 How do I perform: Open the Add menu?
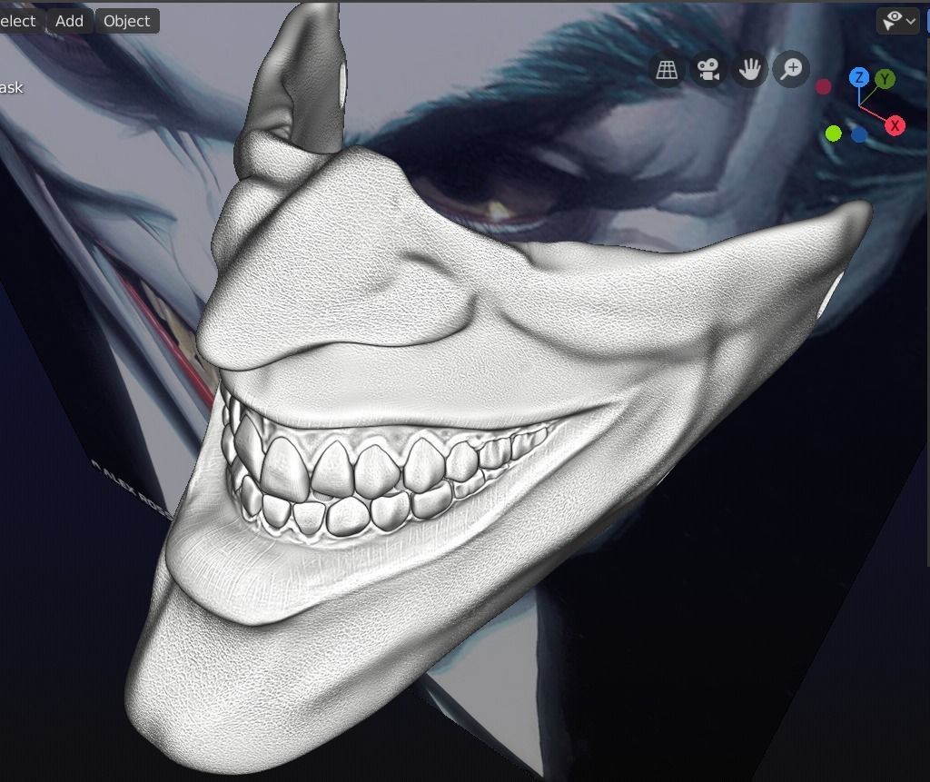tap(69, 21)
